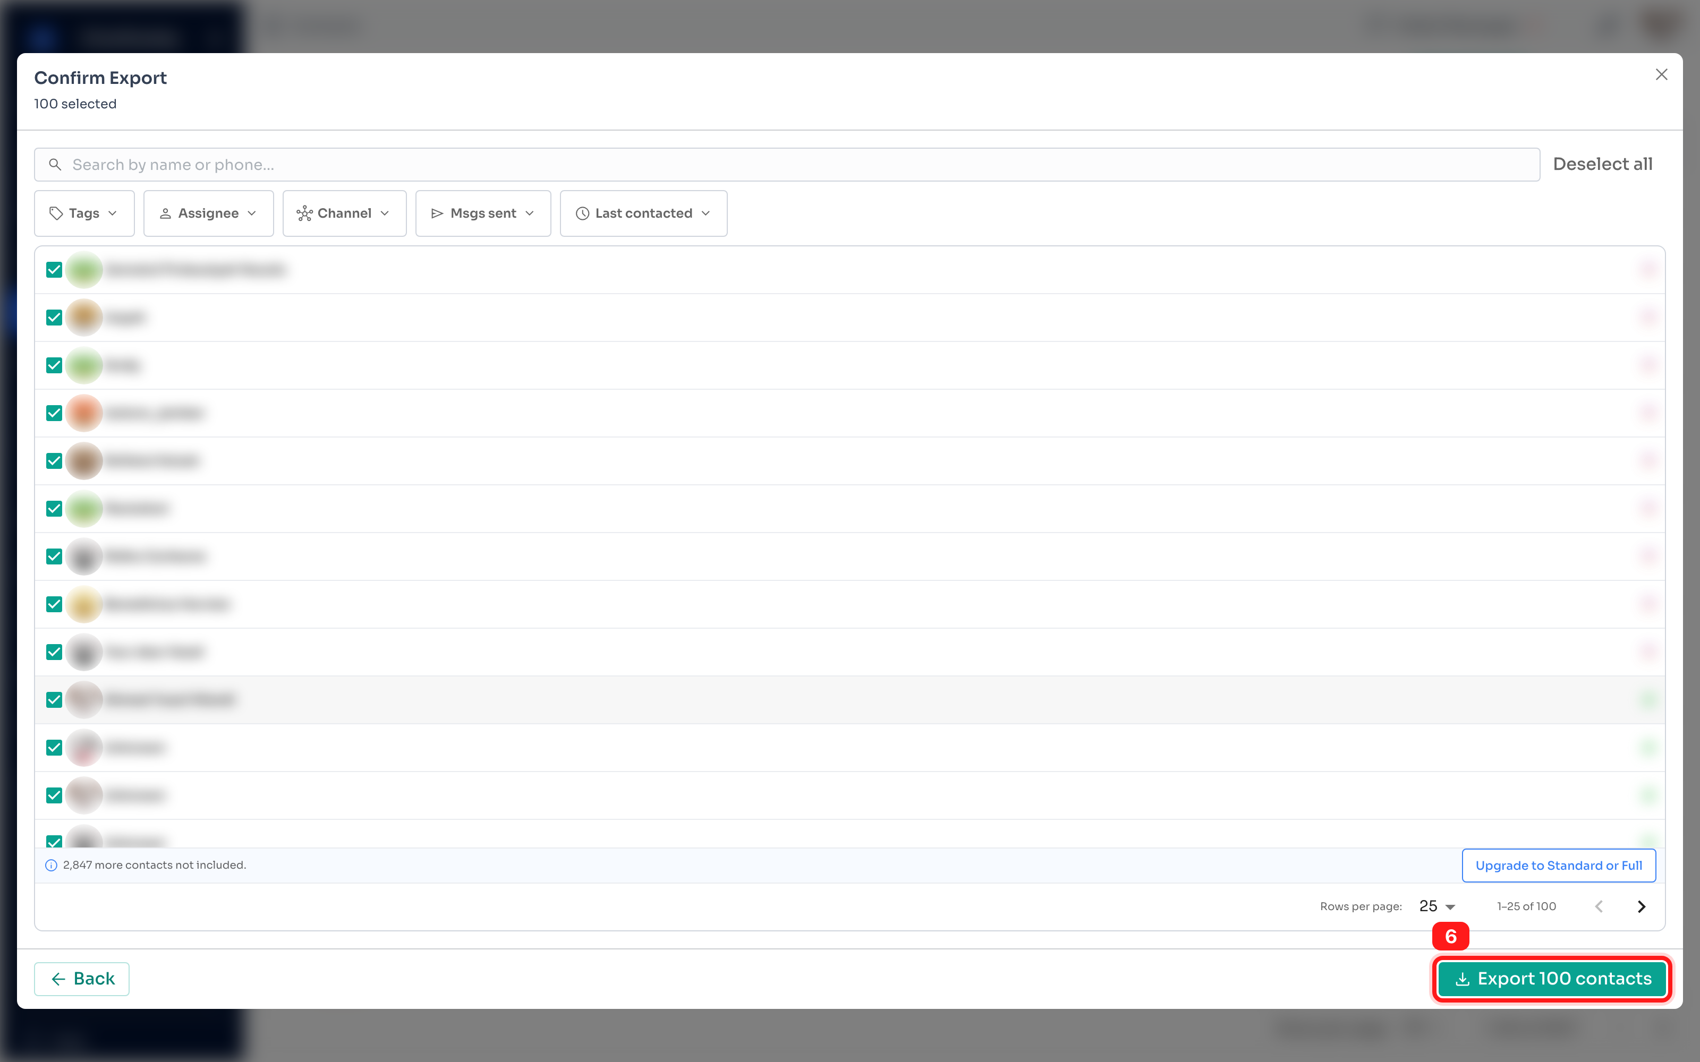Open the Tags filter dropdown

[84, 213]
